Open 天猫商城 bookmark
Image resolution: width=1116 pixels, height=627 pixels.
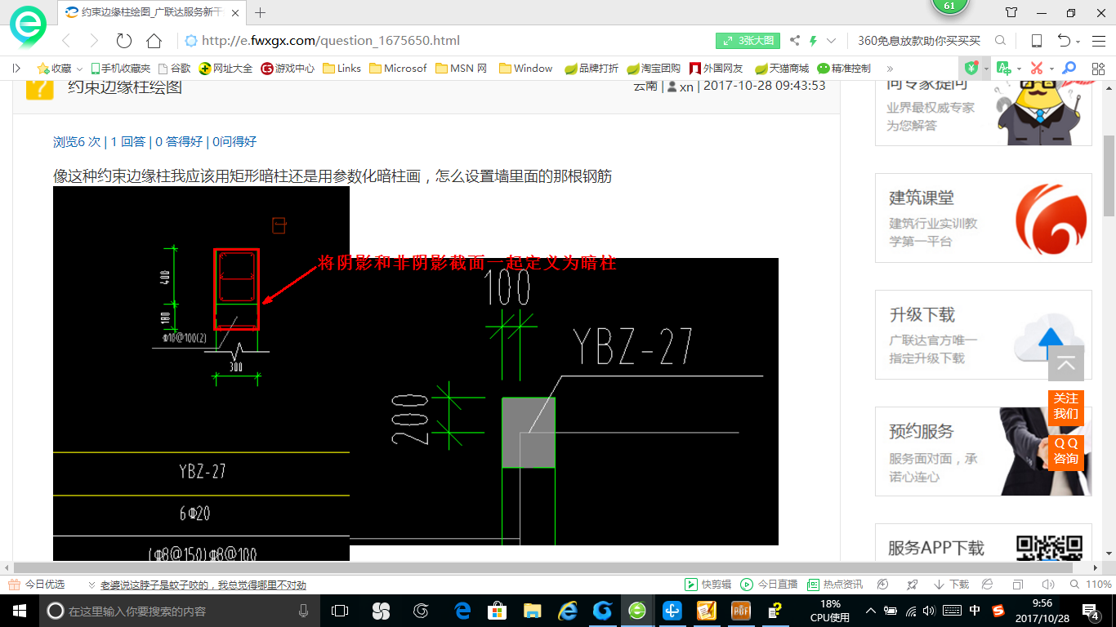coord(782,69)
